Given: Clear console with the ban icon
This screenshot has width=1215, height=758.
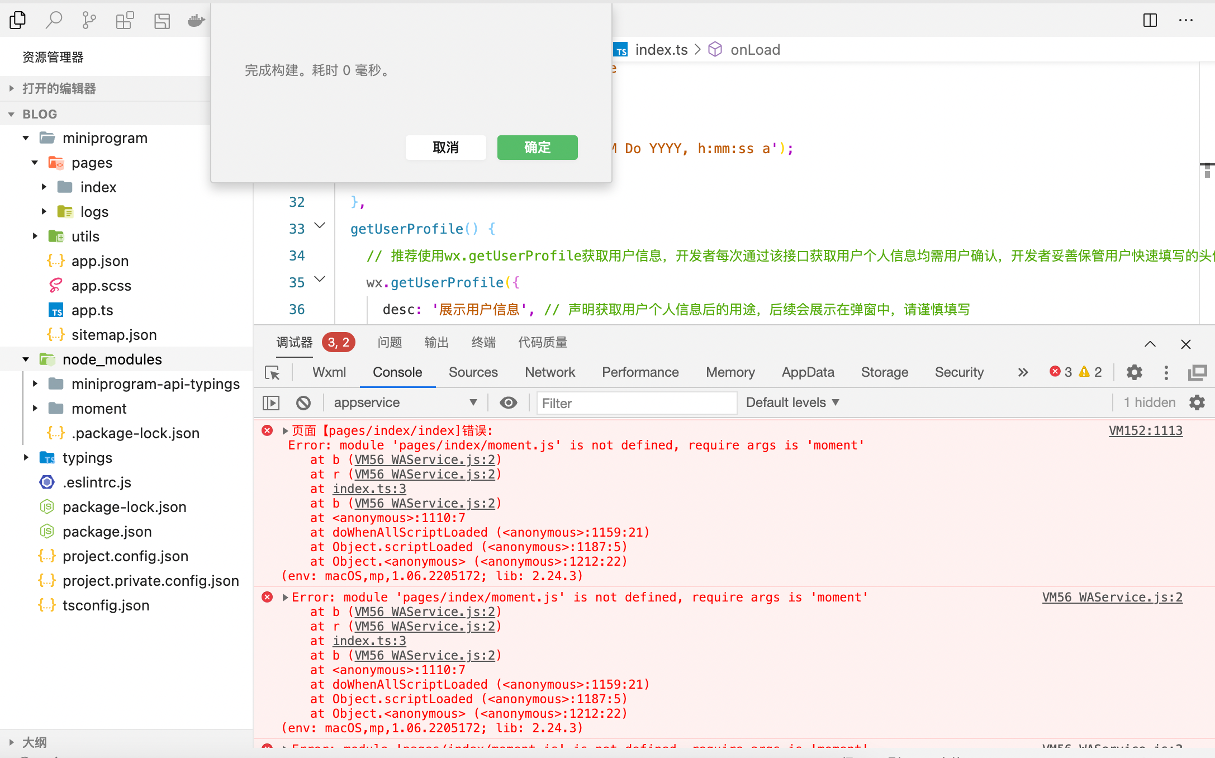Looking at the screenshot, I should [x=303, y=403].
